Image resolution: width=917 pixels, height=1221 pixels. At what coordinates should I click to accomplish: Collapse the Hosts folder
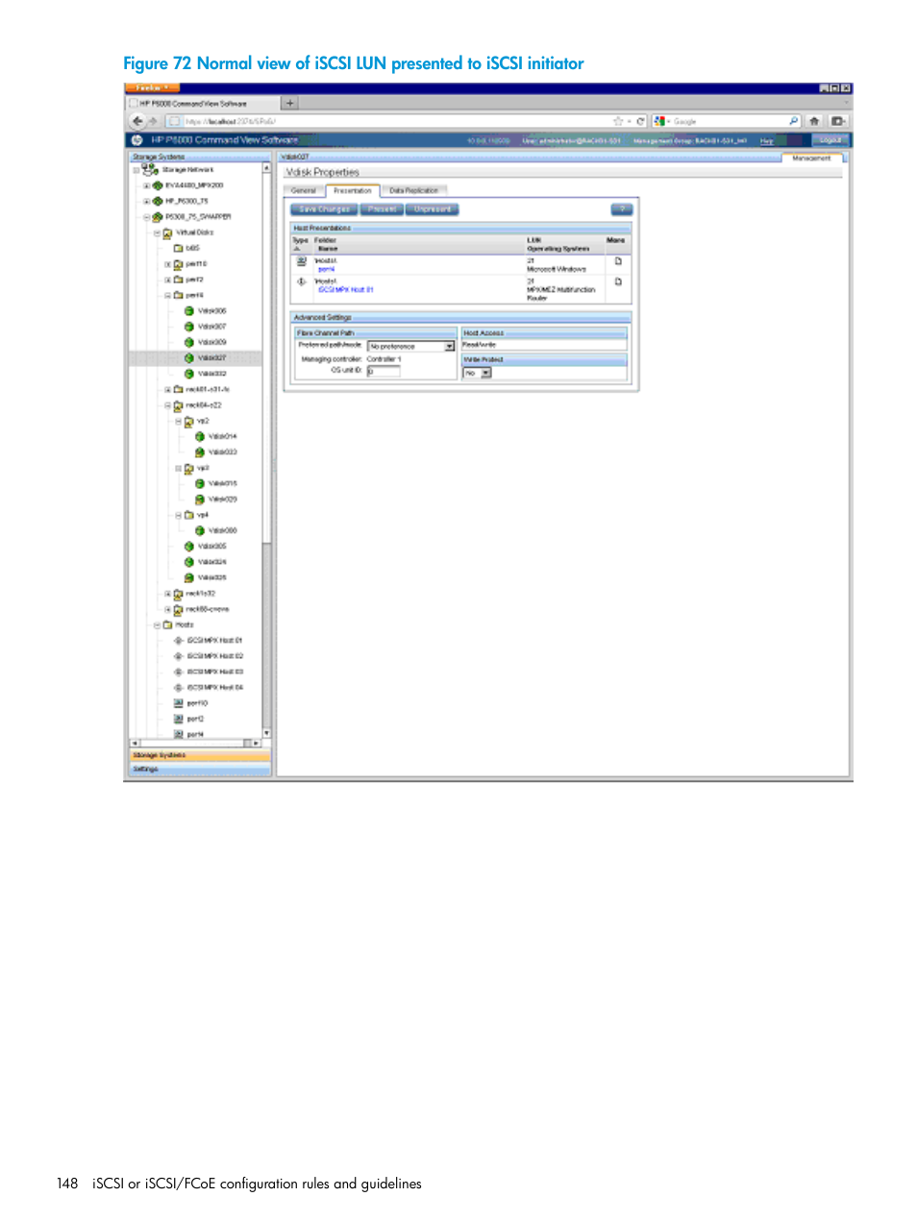[x=157, y=624]
